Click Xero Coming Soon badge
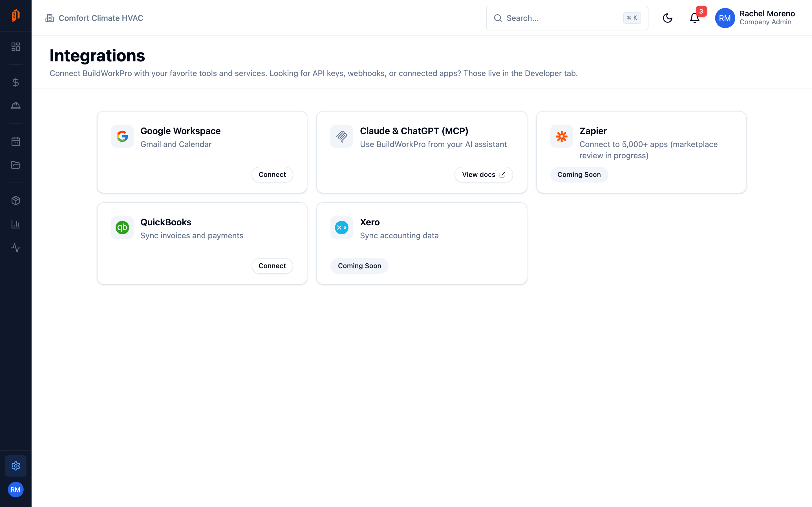The width and height of the screenshot is (812, 507). click(359, 266)
